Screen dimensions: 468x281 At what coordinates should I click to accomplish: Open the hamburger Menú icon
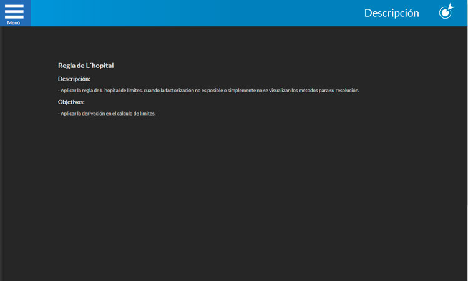[x=14, y=11]
